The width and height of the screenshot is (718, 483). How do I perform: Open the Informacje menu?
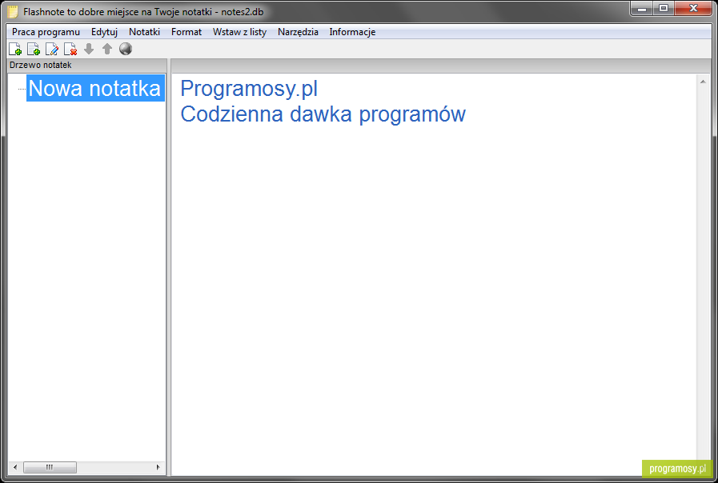(352, 32)
